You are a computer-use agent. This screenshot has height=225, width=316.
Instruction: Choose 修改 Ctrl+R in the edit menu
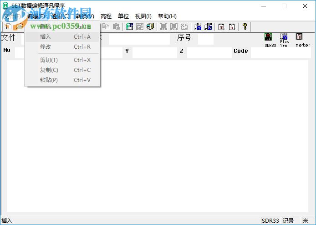pyautogui.click(x=62, y=47)
